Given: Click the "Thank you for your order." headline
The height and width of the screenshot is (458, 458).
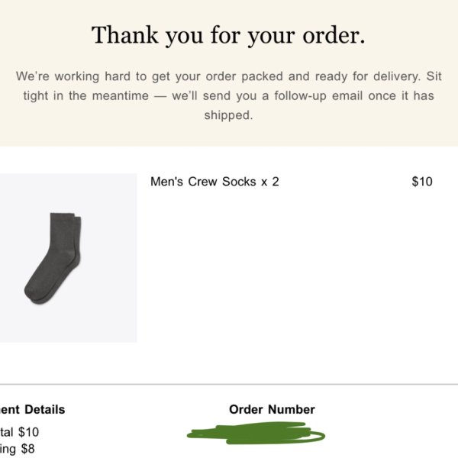Looking at the screenshot, I should pyautogui.click(x=228, y=35).
